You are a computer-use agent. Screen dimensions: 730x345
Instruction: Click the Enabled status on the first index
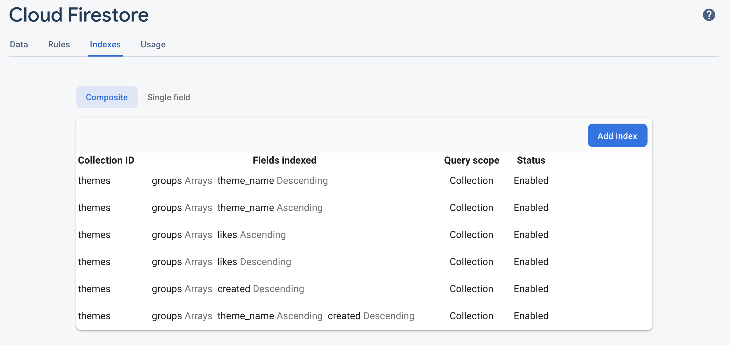[531, 181]
